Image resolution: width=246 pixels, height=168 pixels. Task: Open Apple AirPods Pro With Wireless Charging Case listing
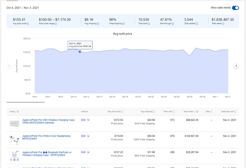click(x=48, y=121)
